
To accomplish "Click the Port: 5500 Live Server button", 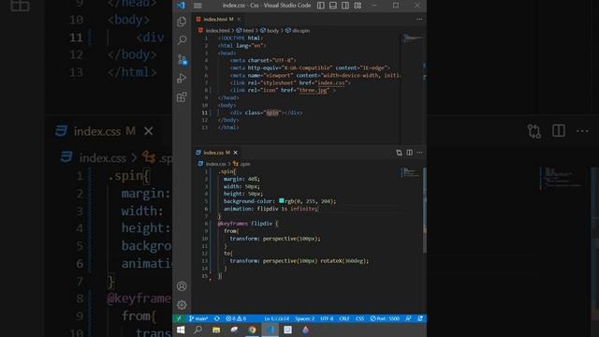I will coord(385,318).
